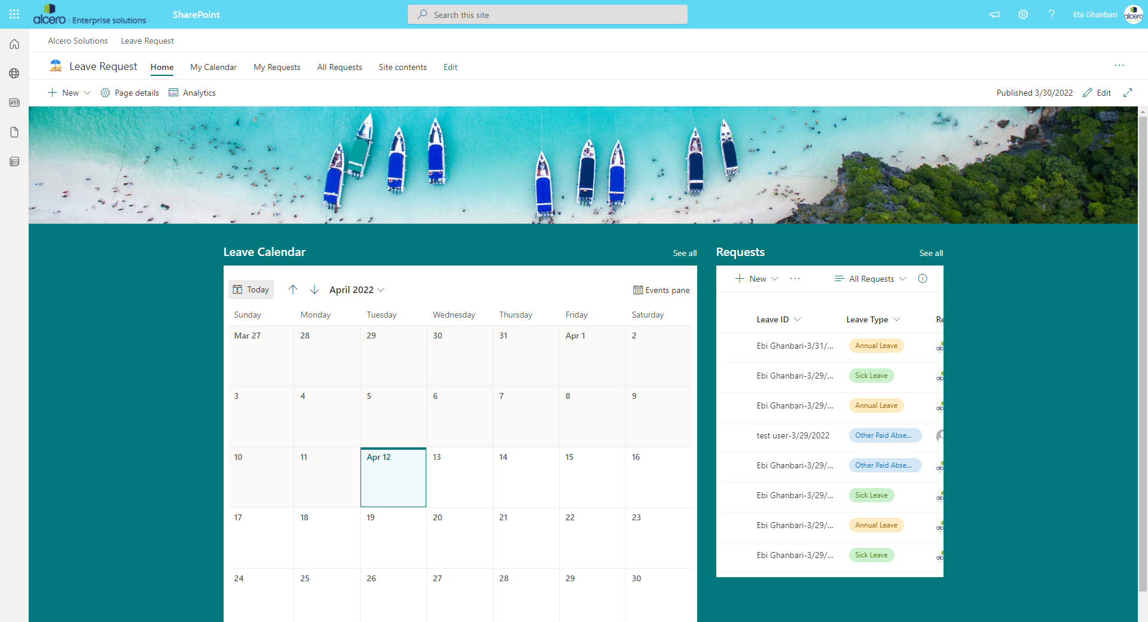Open the globe sites icon in sidebar

point(14,74)
